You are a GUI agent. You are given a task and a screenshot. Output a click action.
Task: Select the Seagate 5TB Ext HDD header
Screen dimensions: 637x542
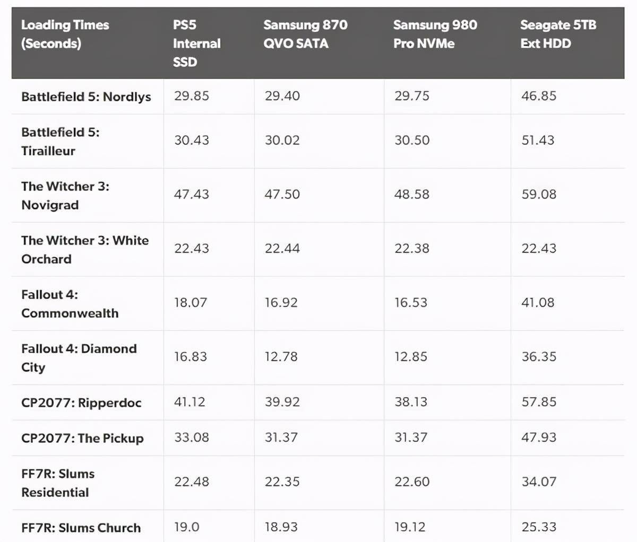pyautogui.click(x=558, y=34)
